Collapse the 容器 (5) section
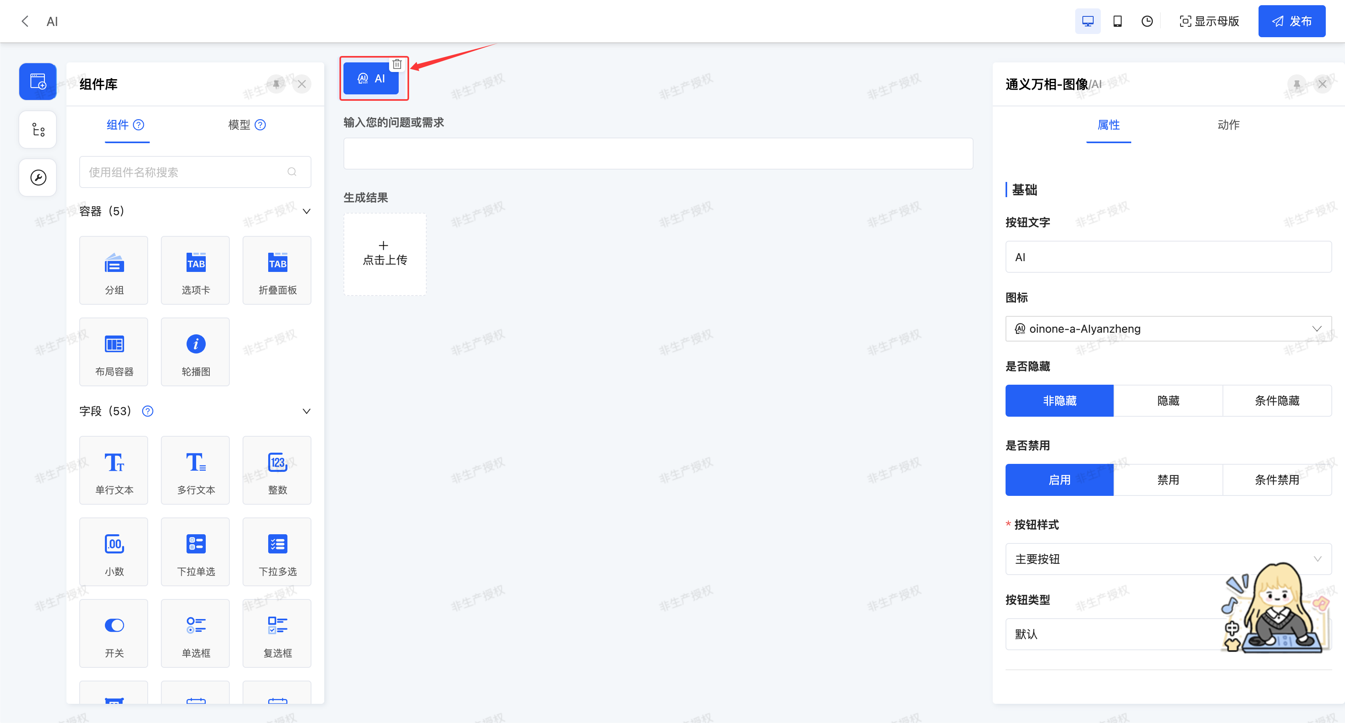The image size is (1345, 723). pyautogui.click(x=307, y=211)
